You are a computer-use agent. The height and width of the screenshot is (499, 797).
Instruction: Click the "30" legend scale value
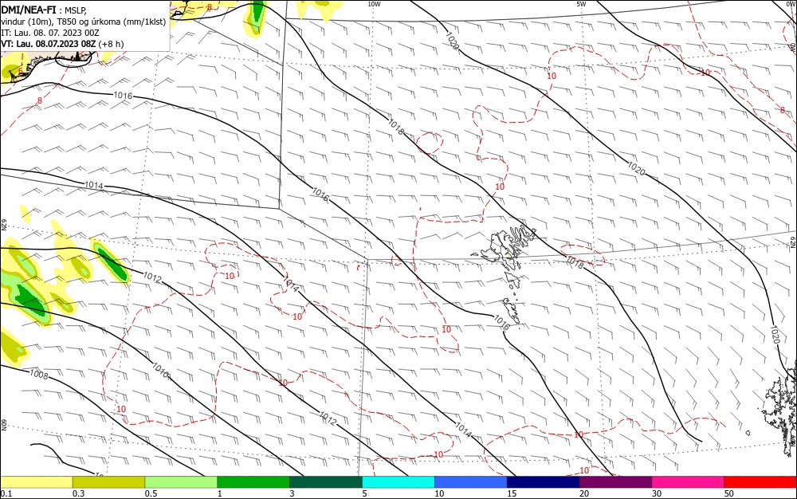click(x=657, y=493)
